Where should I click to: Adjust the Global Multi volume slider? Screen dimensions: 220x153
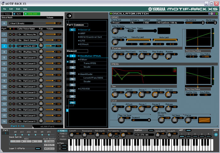51,23
